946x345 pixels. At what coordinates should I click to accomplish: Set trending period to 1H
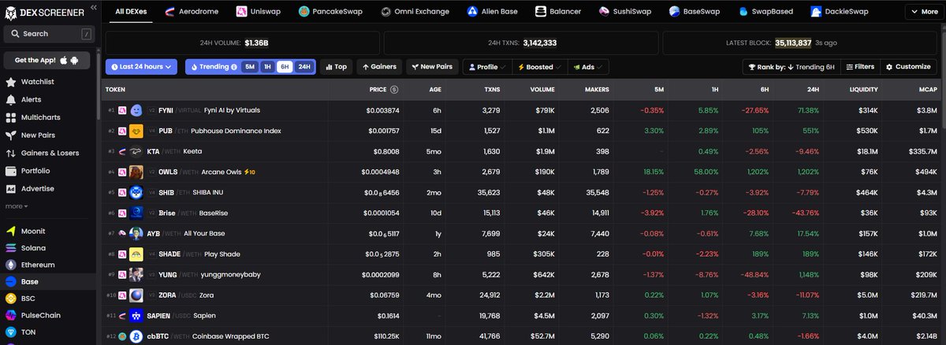[x=267, y=67]
